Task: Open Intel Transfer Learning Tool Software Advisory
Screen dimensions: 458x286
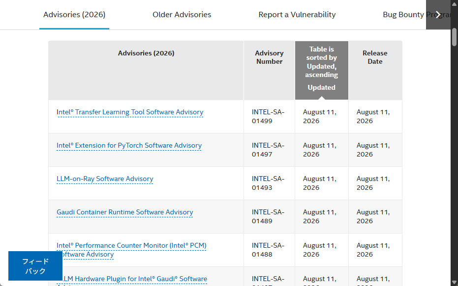Action: (x=130, y=112)
